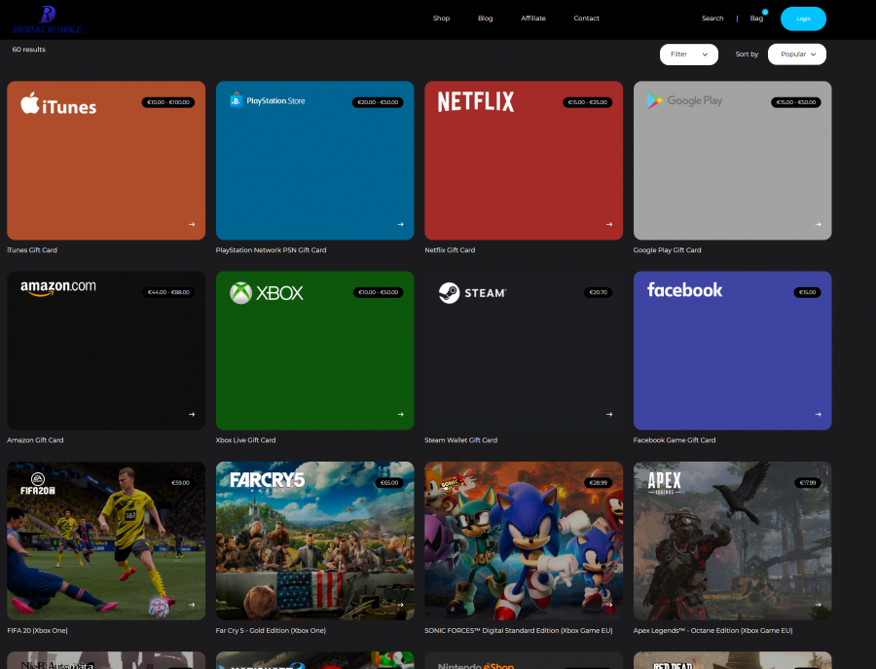Open Netflix Gift Card title link
Screen dimensions: 876x669
[x=450, y=250]
